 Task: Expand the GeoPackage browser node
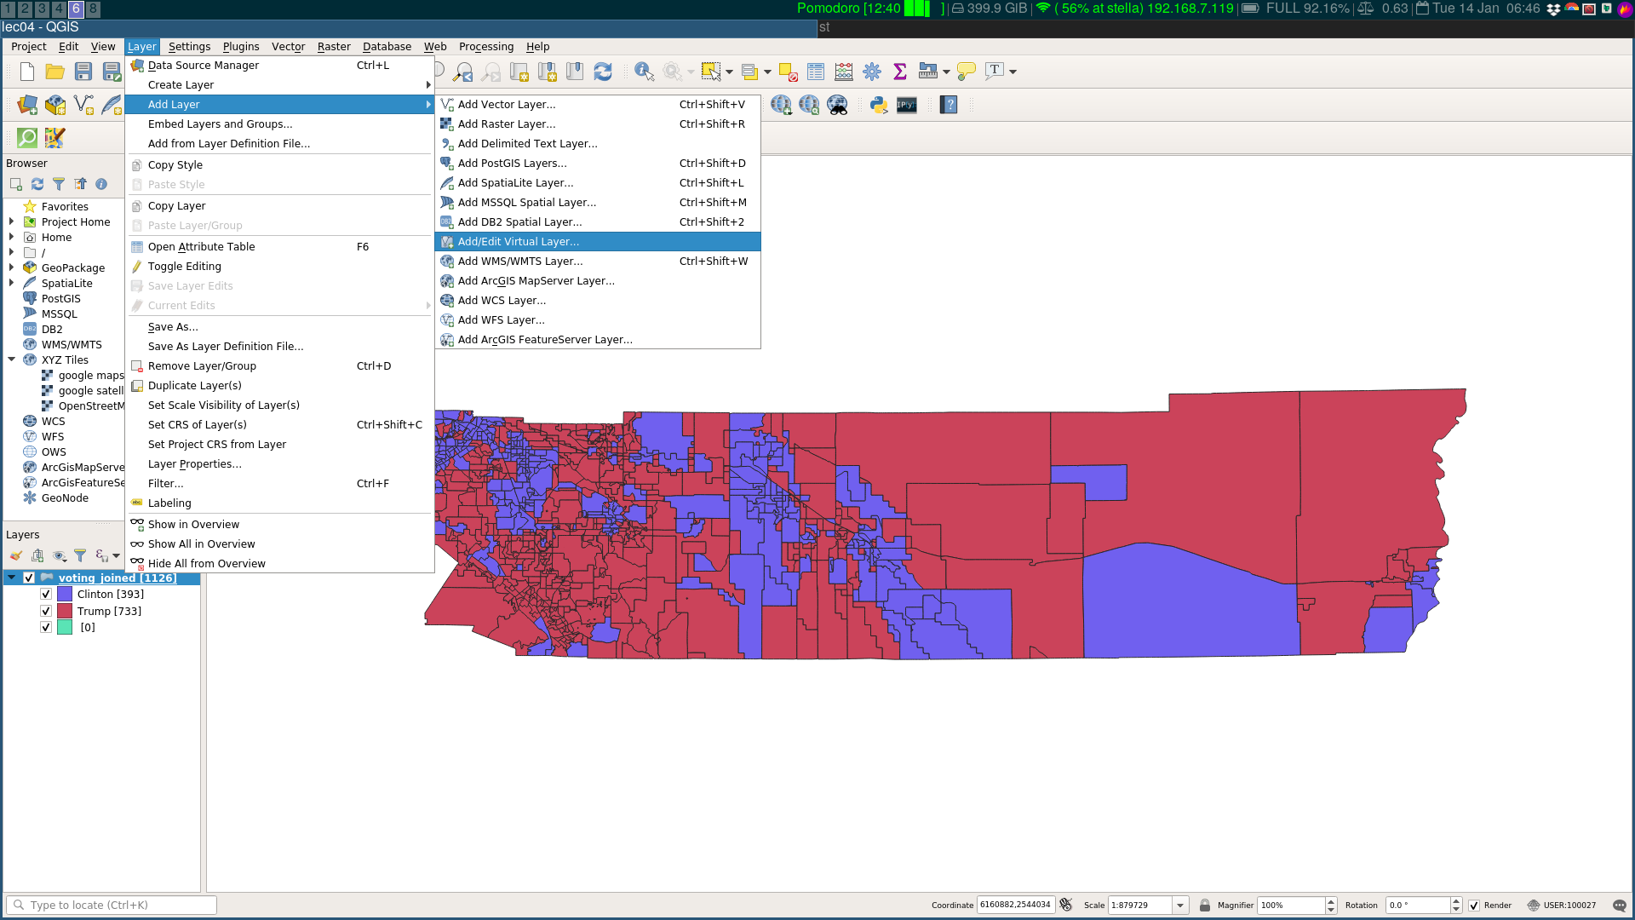(12, 268)
